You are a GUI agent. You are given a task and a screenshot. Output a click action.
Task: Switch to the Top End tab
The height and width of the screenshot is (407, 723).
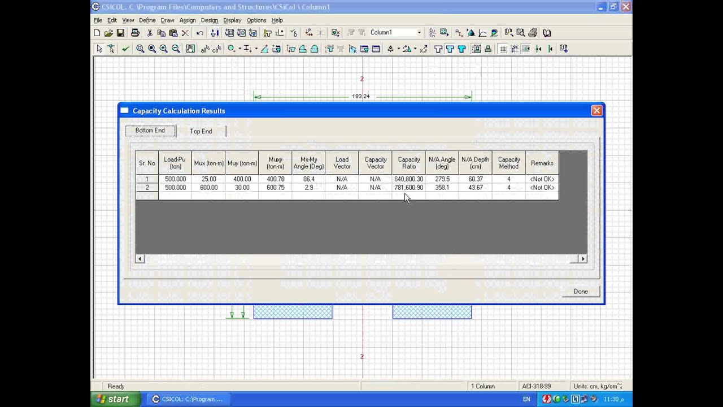pyautogui.click(x=201, y=131)
